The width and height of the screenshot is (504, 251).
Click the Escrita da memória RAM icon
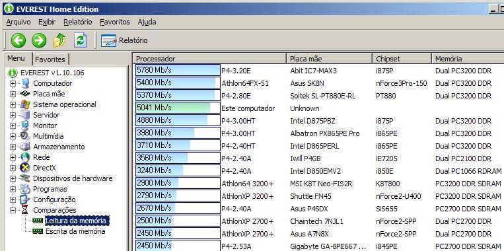pyautogui.click(x=38, y=231)
